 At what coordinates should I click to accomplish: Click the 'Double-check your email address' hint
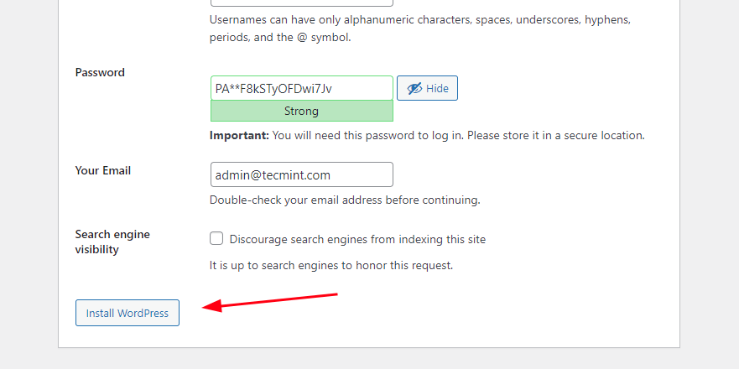click(345, 200)
